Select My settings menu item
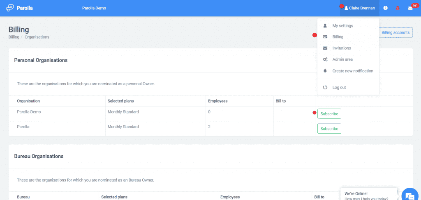The image size is (421, 200). (x=348, y=26)
